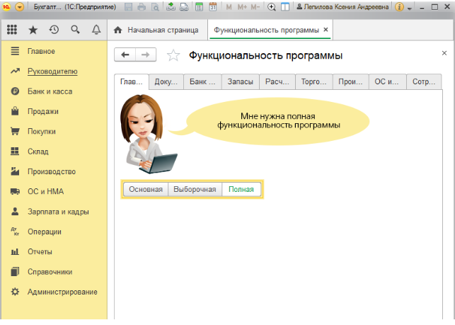Screen dimensions: 455x325
Task: Click the Операции Дт/Кт icon
Action: pos(15,232)
